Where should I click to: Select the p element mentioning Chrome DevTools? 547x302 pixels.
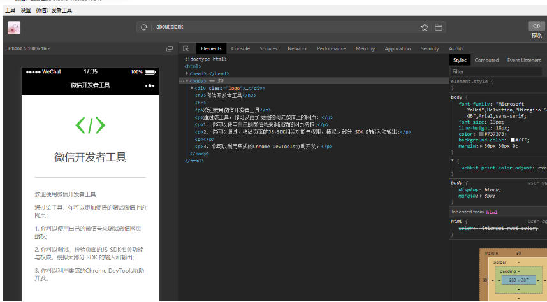click(263, 147)
